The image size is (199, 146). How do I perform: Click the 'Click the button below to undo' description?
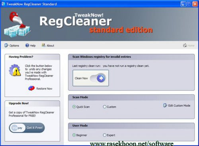pos(39,72)
